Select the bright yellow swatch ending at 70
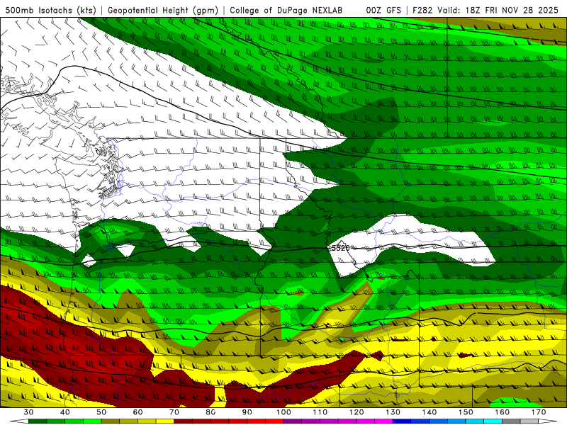 165,421
